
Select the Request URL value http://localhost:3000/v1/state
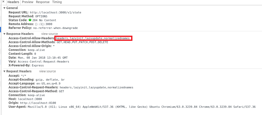click(x=55, y=12)
